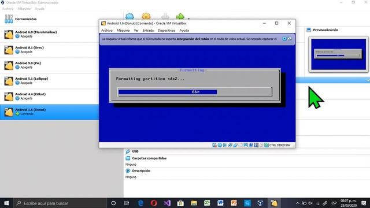Open File Explorer from taskbar

194,203
